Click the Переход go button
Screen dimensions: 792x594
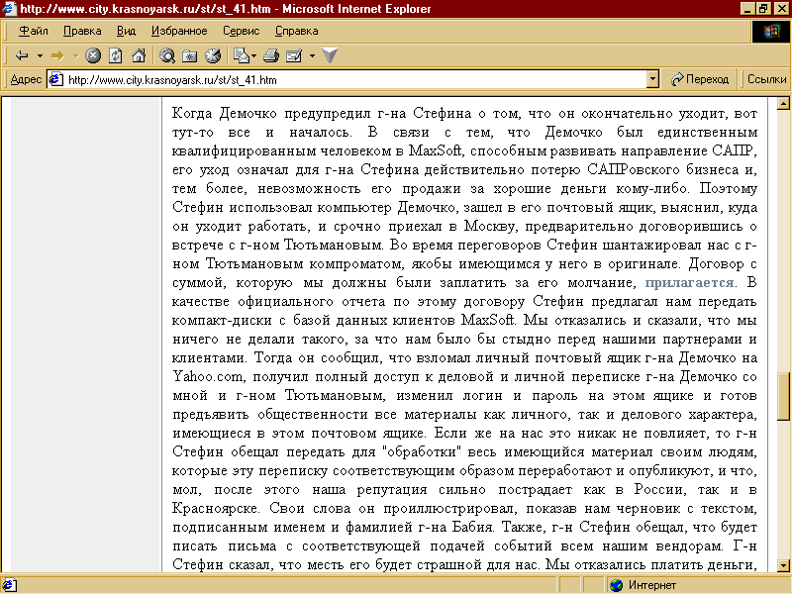[700, 79]
